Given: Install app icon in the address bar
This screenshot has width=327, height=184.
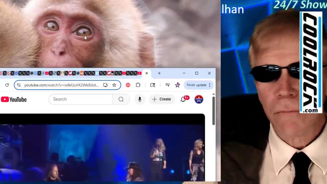Looking at the screenshot, I should click(105, 85).
